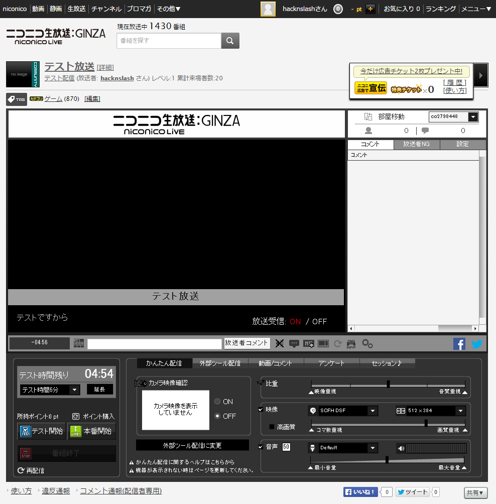Open the メニュー dropdown in the top bar
The height and width of the screenshot is (504, 496).
point(476,9)
